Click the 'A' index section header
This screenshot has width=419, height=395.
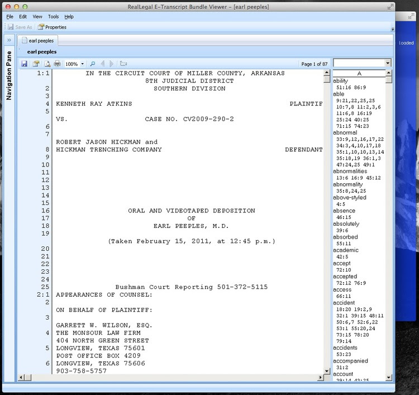[x=359, y=73]
